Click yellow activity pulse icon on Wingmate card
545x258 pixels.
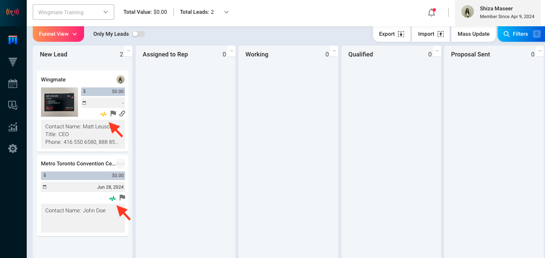coord(103,114)
